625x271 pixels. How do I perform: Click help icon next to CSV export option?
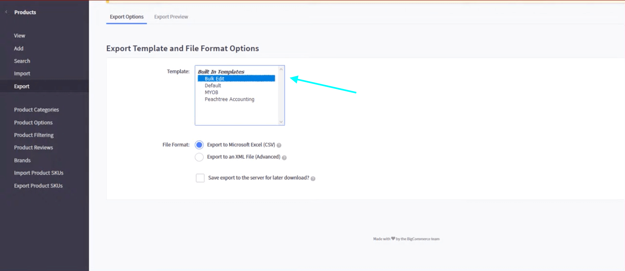(279, 145)
